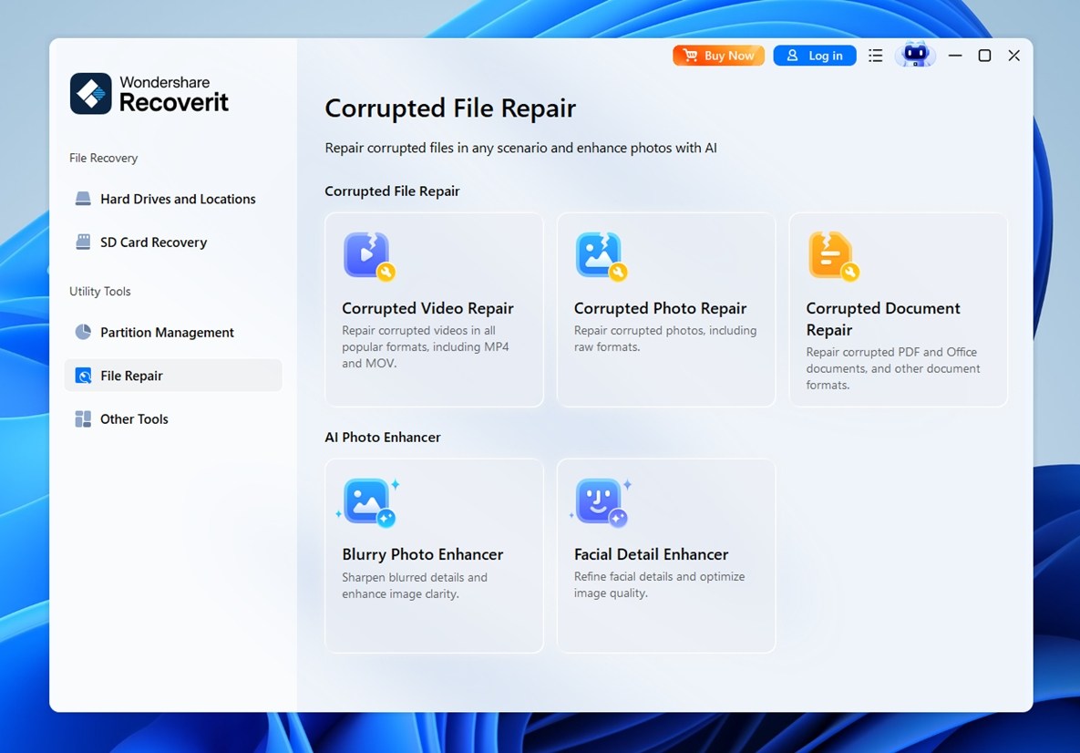Click the Corrupted Video Repair icon
1080x753 pixels.
point(369,256)
